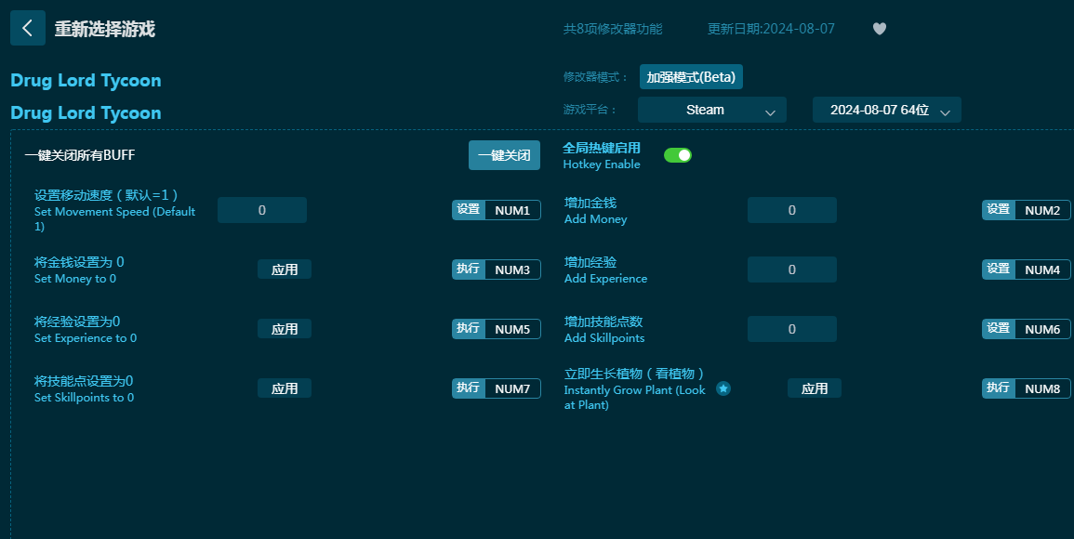Apply Set Money to 0
Image resolution: width=1074 pixels, height=539 pixels.
pyautogui.click(x=285, y=269)
